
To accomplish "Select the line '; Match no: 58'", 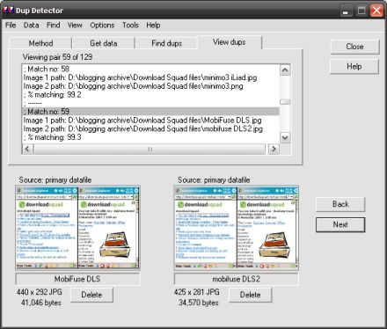I will point(151,69).
